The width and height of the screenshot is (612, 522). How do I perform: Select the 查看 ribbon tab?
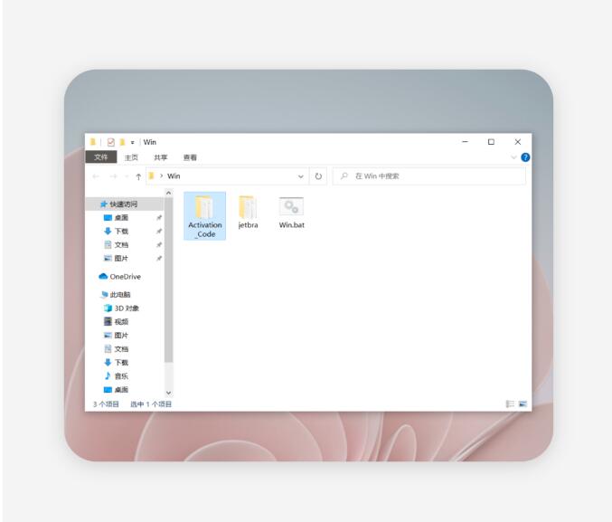190,157
